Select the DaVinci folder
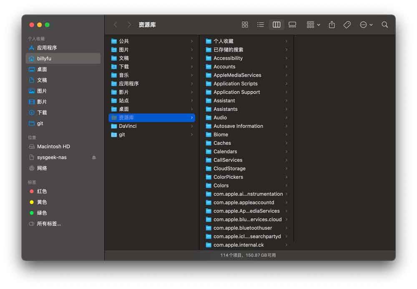417x289 pixels. pyautogui.click(x=128, y=126)
